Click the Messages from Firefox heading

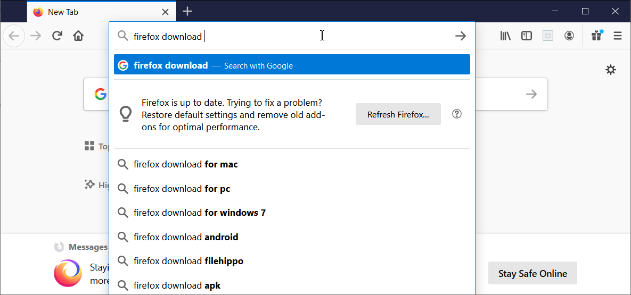pos(88,247)
